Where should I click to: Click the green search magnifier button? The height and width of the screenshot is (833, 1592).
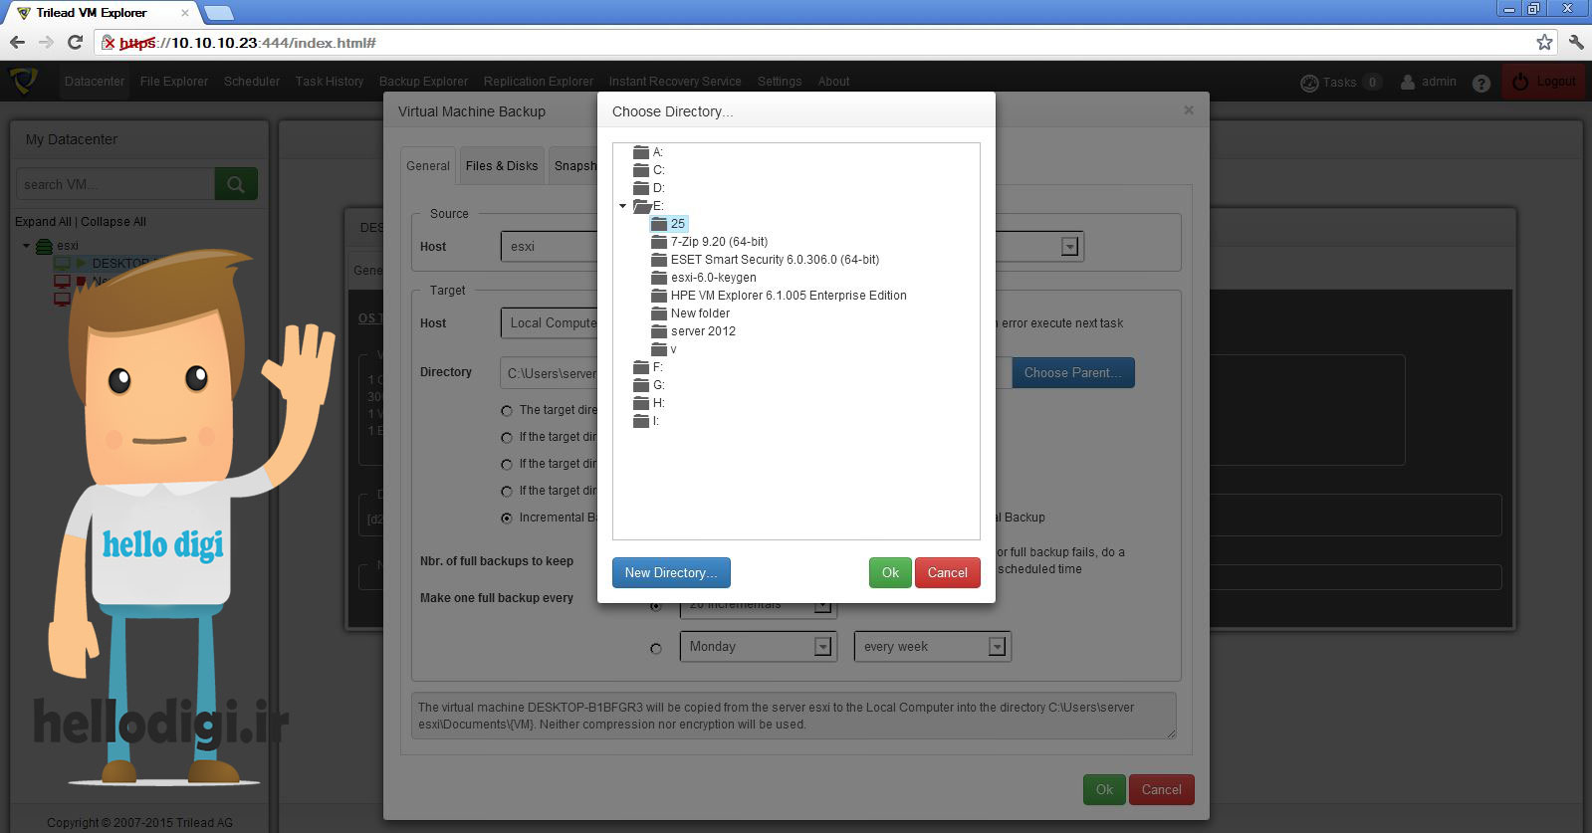tap(236, 184)
